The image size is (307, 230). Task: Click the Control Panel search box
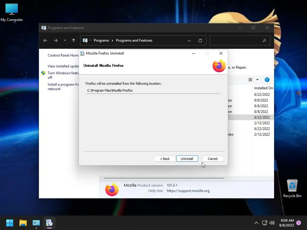pyautogui.click(x=240, y=40)
